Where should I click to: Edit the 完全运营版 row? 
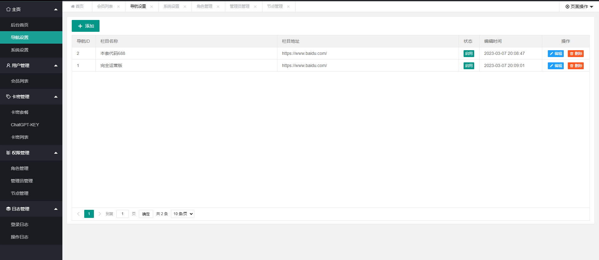point(556,66)
